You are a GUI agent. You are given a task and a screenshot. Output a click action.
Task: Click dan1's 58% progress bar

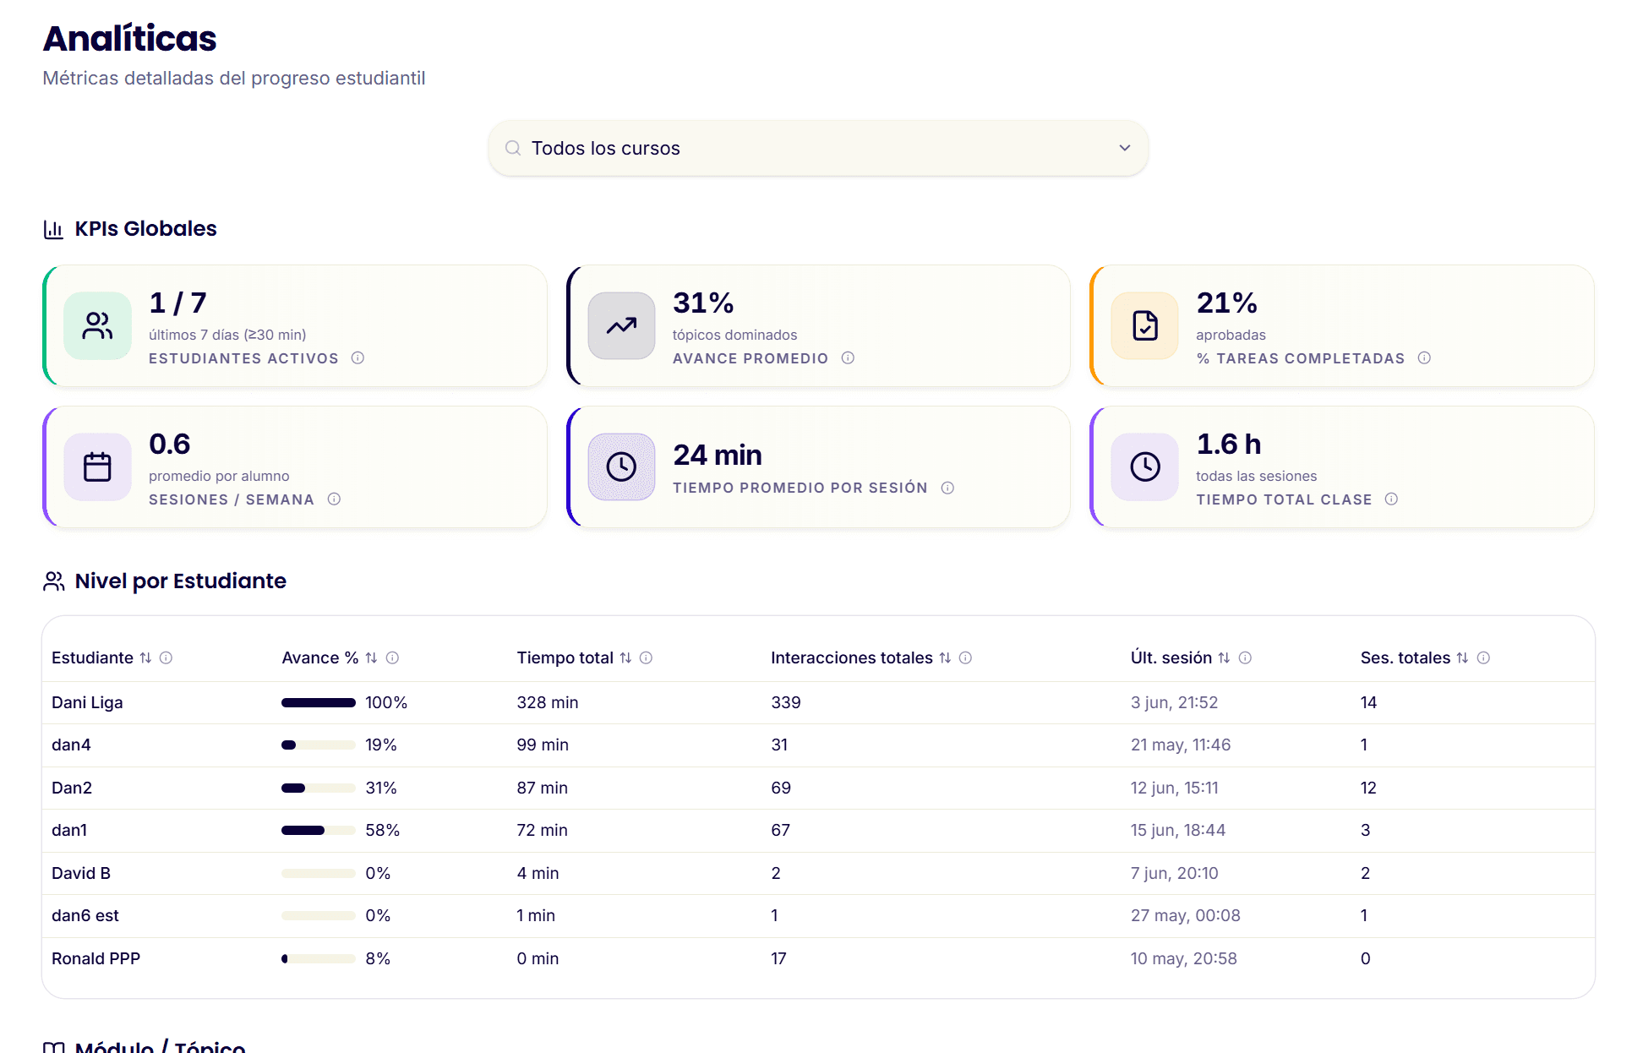coord(318,831)
